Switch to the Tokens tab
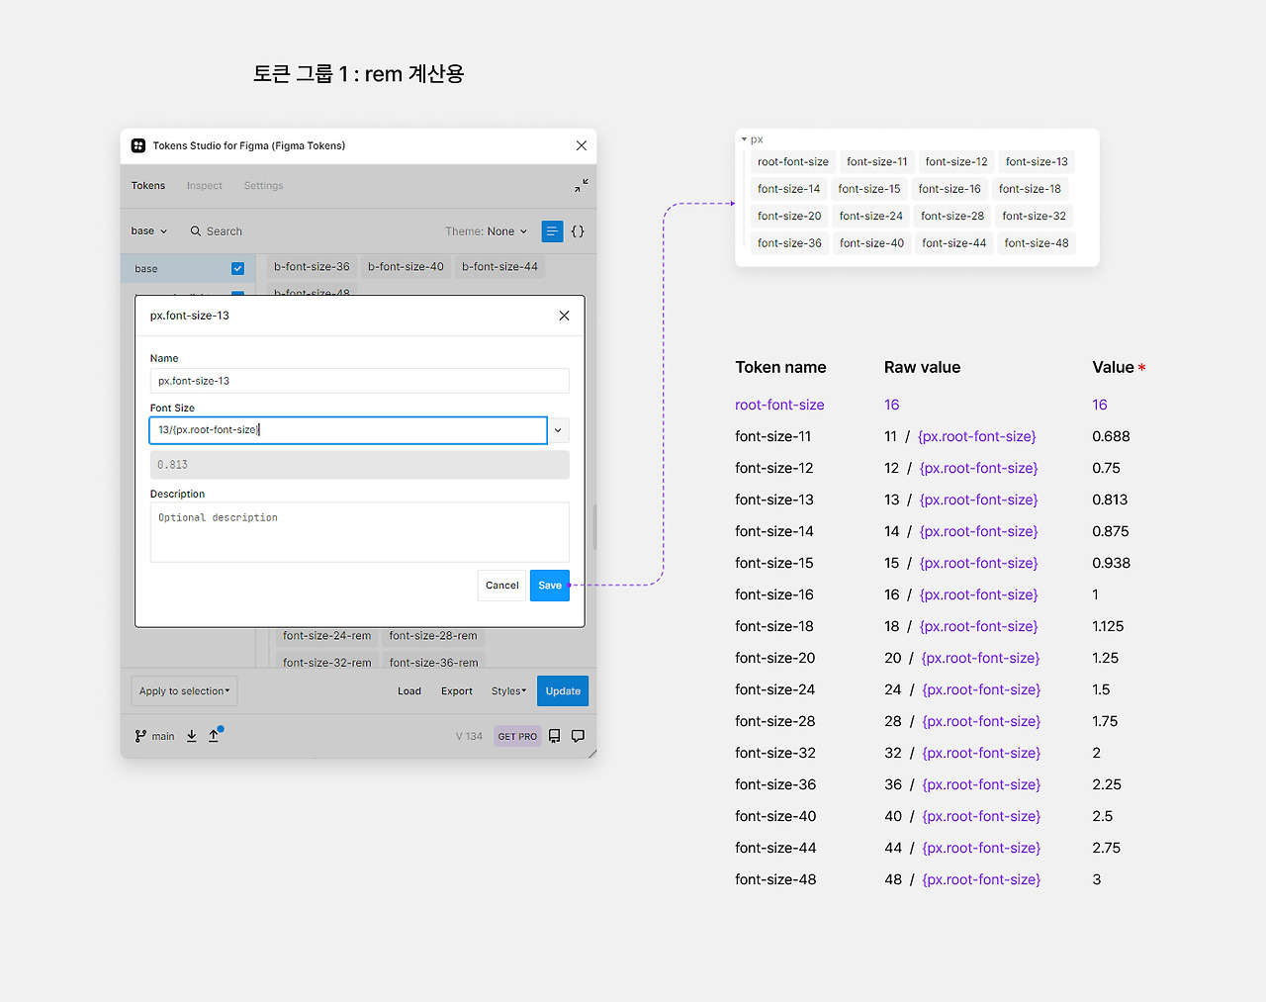Viewport: 1266px width, 1002px height. (148, 186)
